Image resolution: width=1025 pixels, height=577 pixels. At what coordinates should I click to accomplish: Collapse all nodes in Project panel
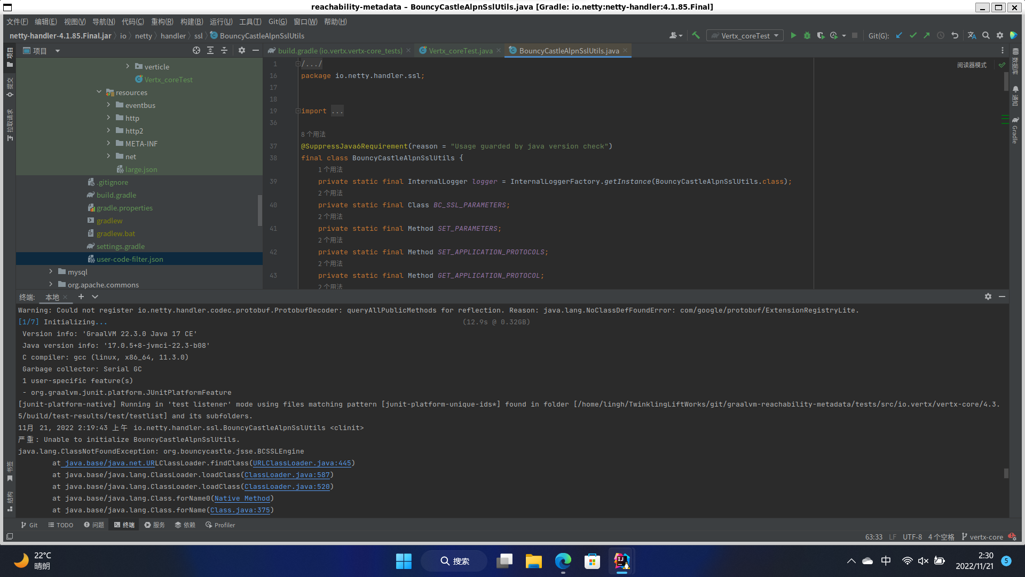(x=224, y=50)
